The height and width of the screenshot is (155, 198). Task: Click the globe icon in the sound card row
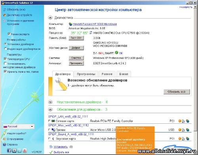tap(188, 138)
